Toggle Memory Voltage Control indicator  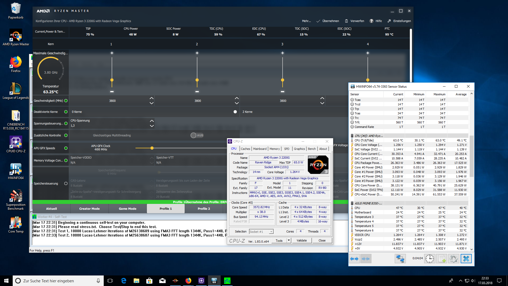(x=66, y=160)
